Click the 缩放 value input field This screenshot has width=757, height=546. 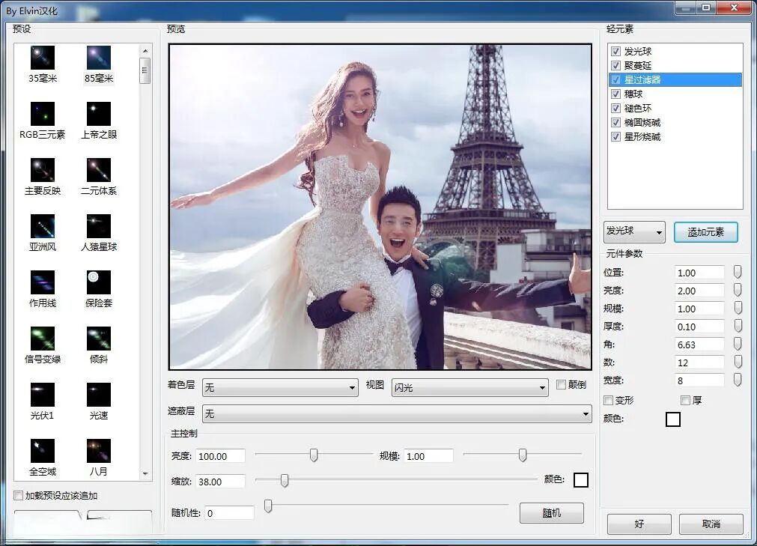click(x=220, y=482)
